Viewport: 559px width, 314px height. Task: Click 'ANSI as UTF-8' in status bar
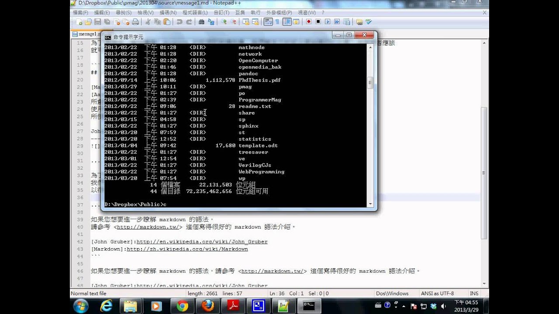(x=437, y=294)
